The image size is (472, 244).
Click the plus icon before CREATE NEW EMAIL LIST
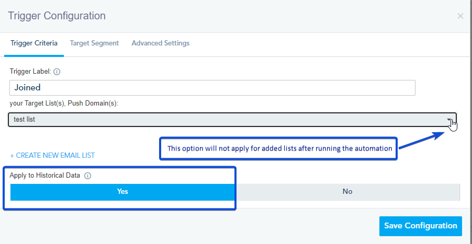pyautogui.click(x=12, y=156)
